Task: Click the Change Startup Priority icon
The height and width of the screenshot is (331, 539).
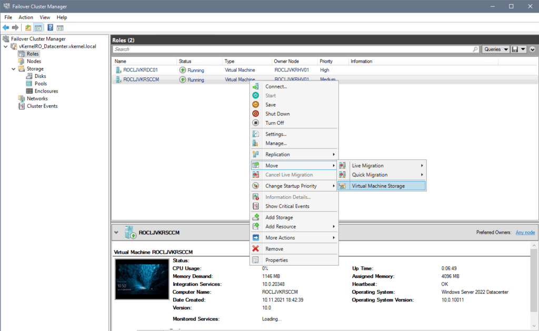Action: click(255, 186)
